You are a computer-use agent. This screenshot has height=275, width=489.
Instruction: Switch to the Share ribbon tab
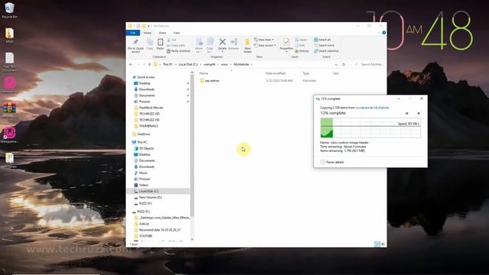(x=163, y=33)
